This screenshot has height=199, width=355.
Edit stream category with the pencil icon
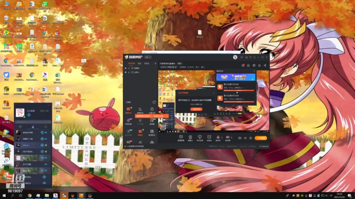point(176,67)
